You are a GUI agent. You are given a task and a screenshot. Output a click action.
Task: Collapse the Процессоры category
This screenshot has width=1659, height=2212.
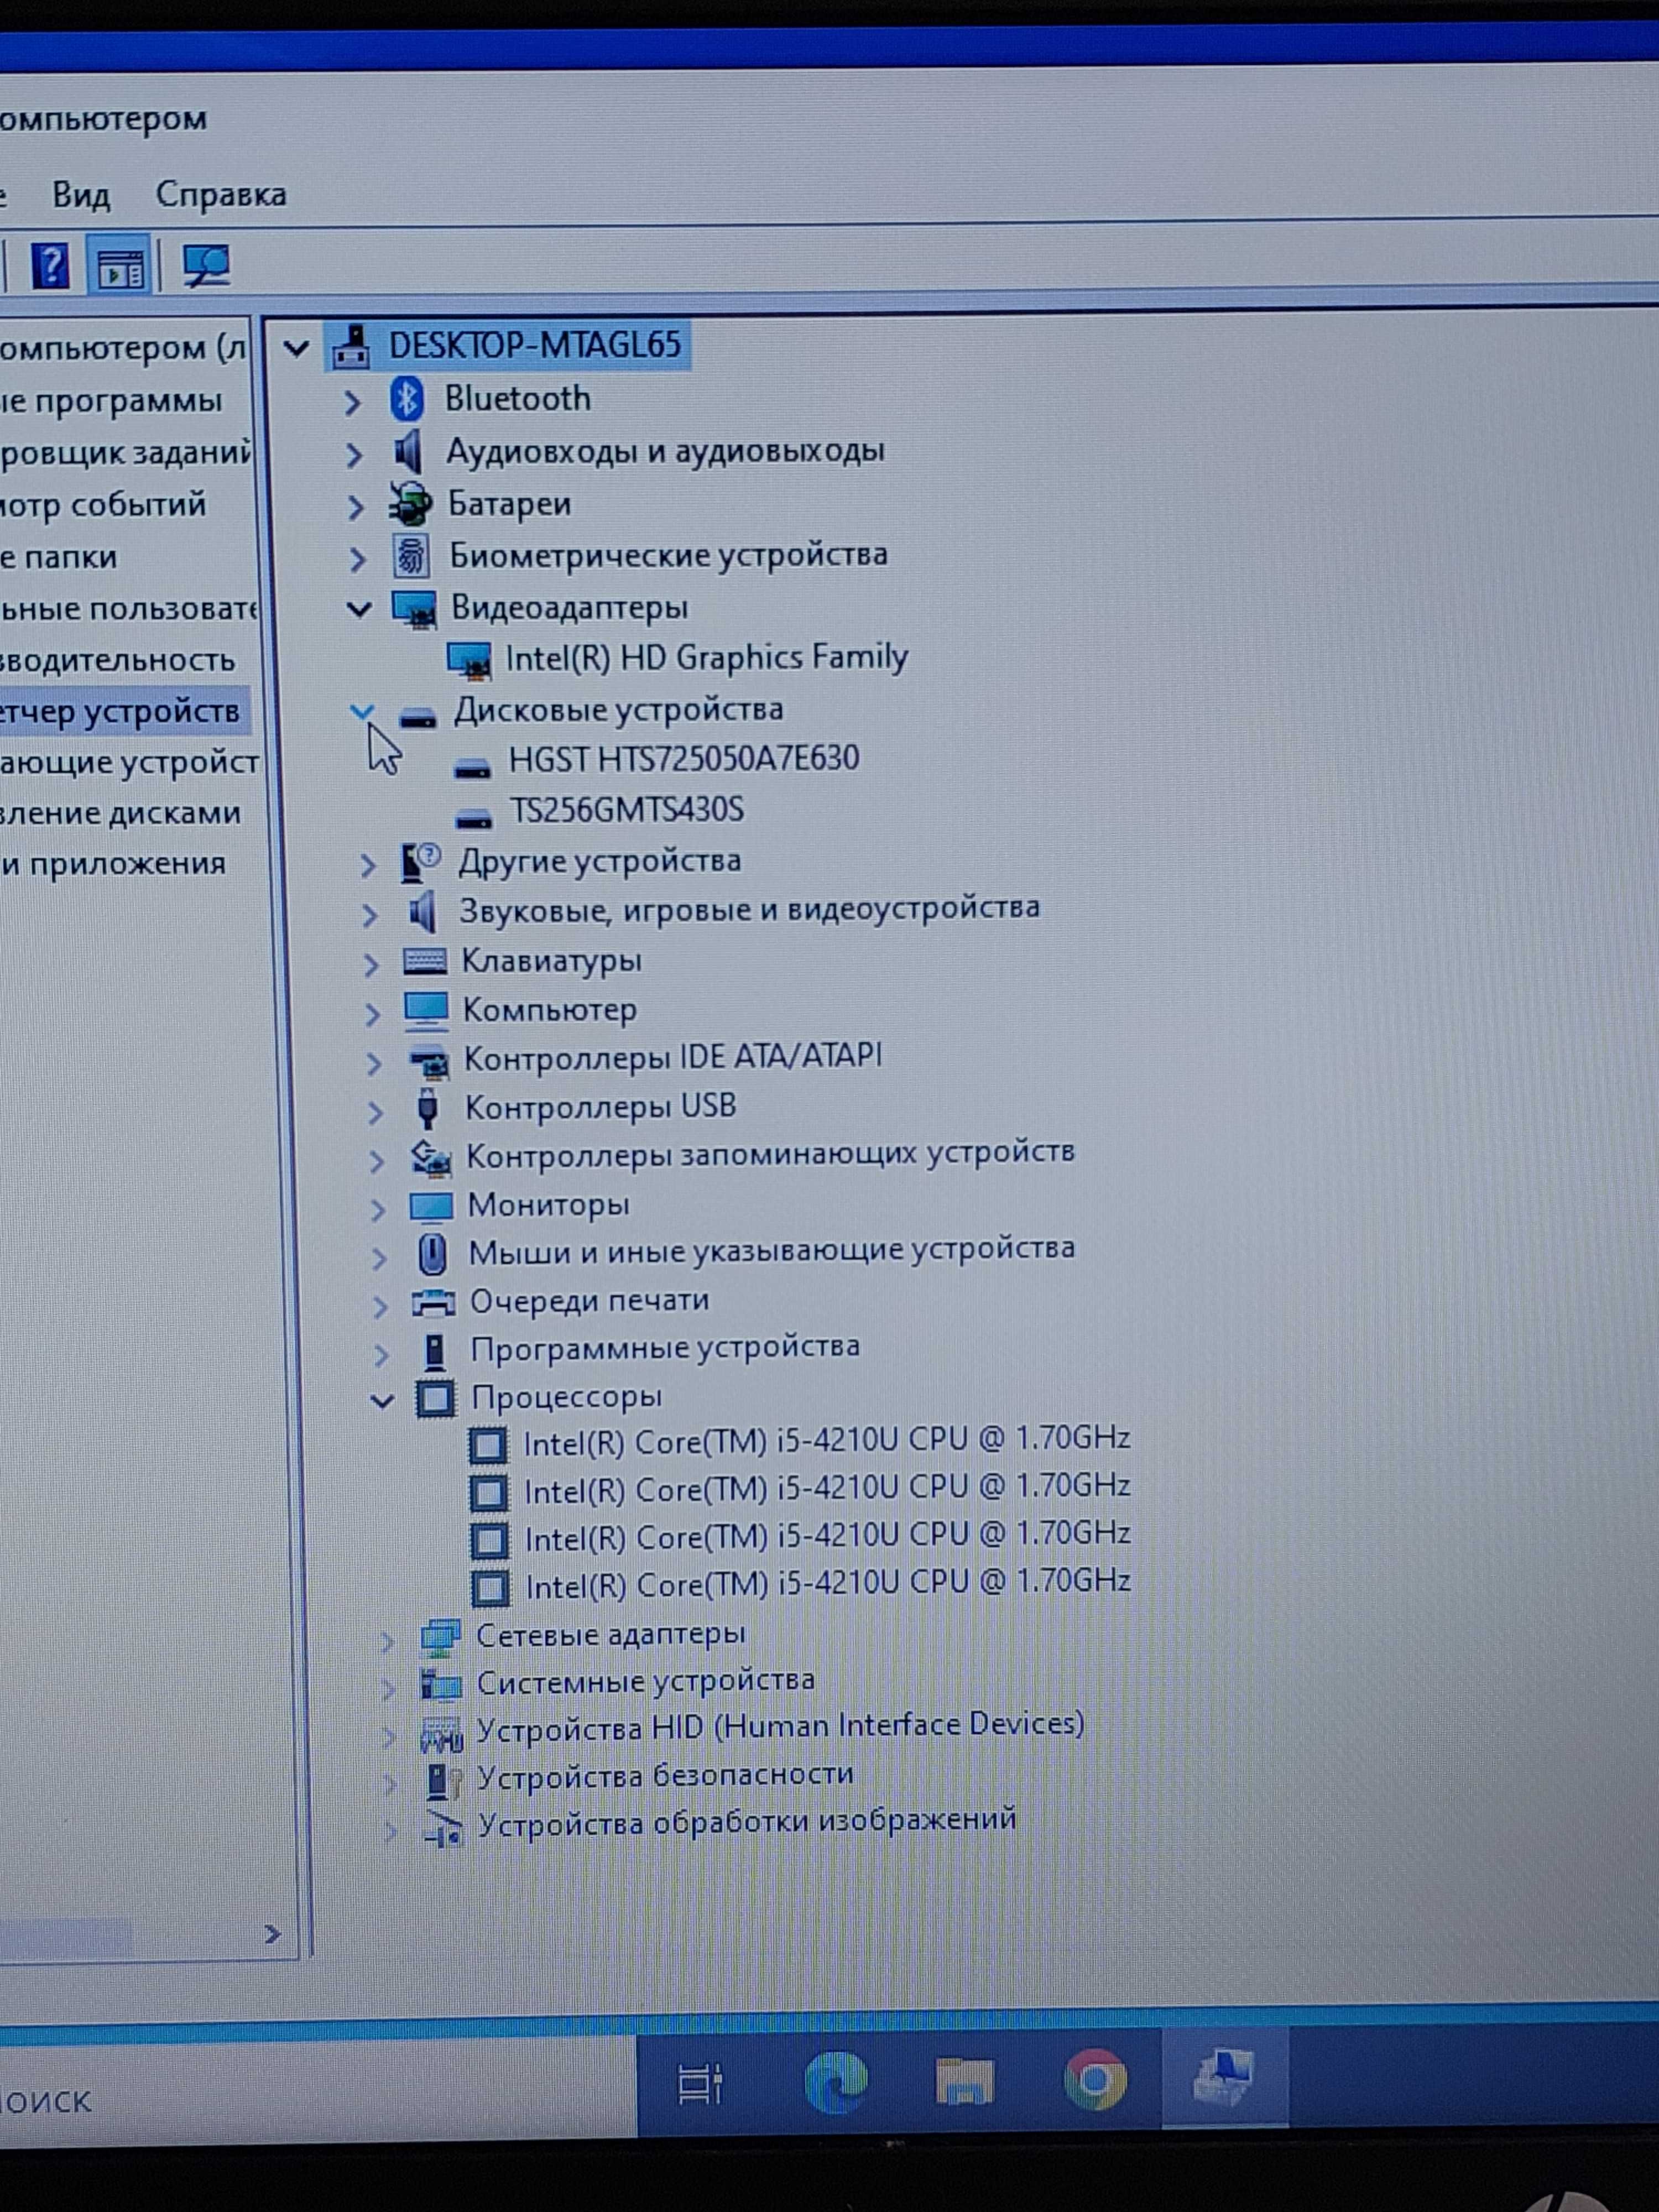pyautogui.click(x=382, y=1402)
